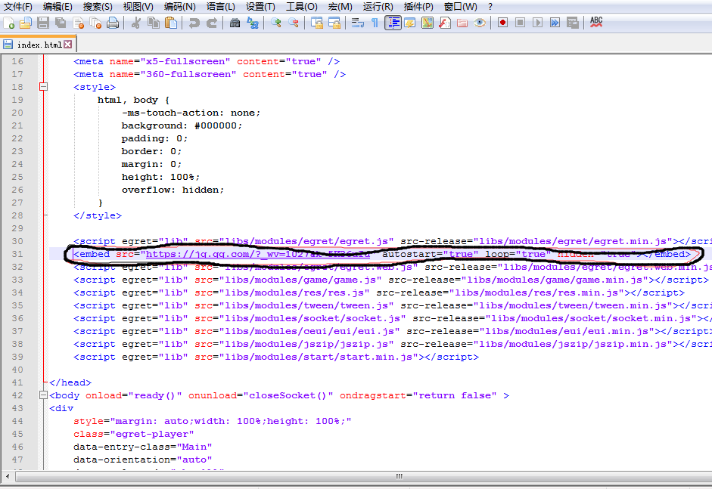Open the 插件(P) menu

pos(418,7)
